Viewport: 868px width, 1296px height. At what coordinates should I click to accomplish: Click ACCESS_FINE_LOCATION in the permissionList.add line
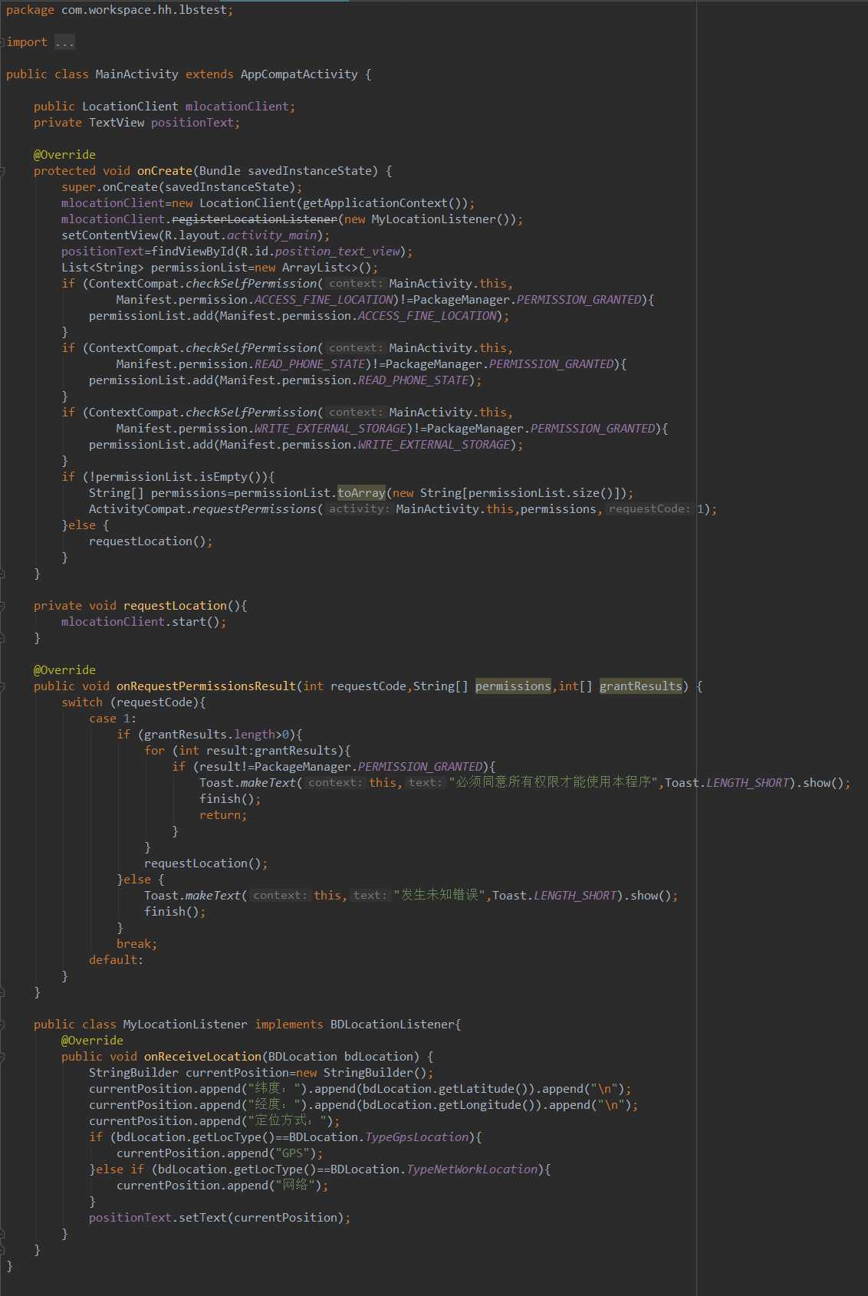tap(426, 316)
